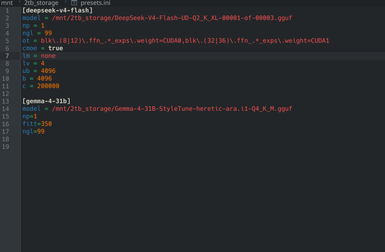
Task: Click the true value of cmoe
Action: 56,48
